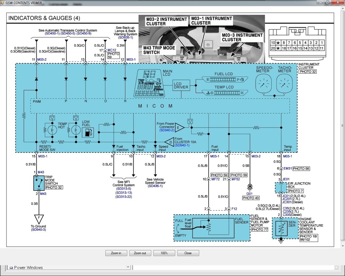The height and width of the screenshot is (276, 345).
Task: Close the viewer with the Close button
Action: pyautogui.click(x=188, y=253)
